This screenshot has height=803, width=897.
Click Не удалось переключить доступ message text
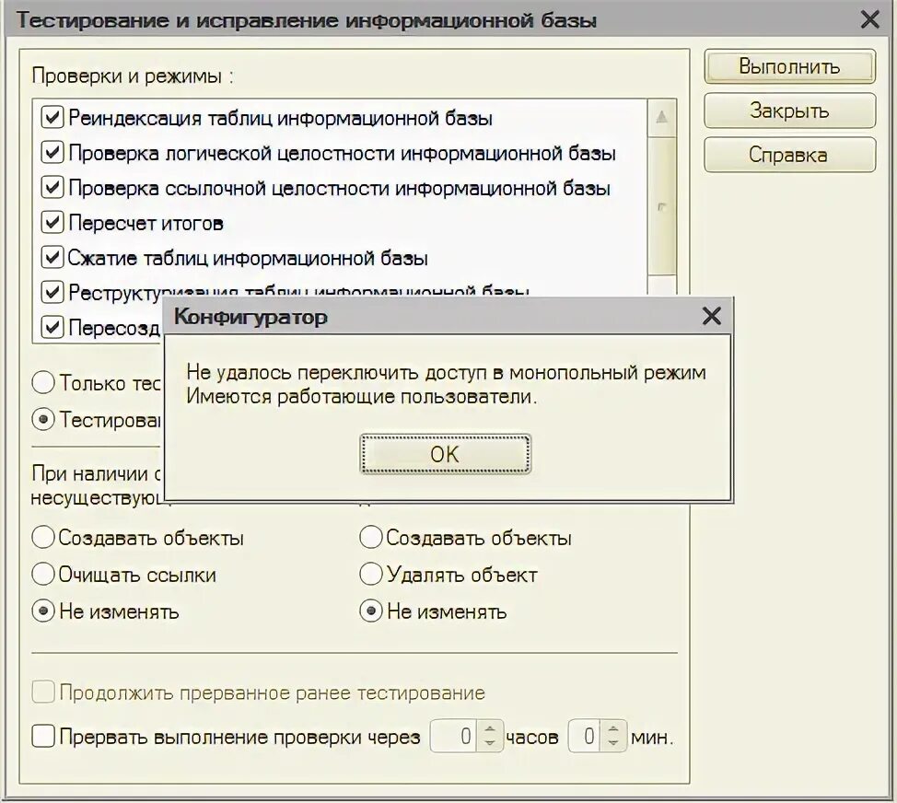447,372
